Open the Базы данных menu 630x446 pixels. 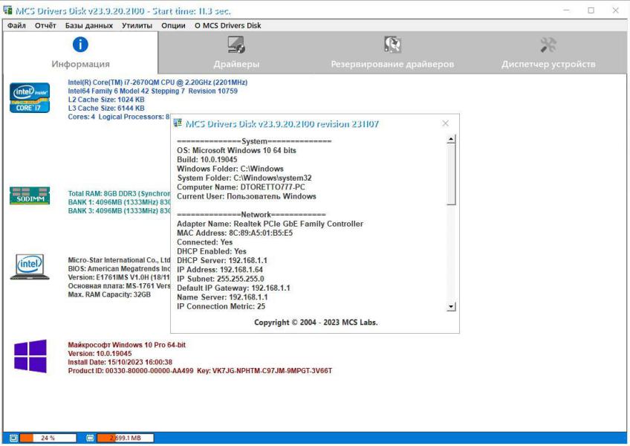tap(89, 25)
